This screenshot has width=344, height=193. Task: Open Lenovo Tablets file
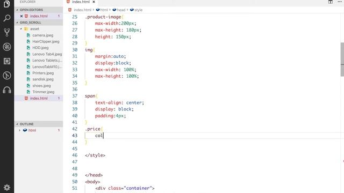pyautogui.click(x=47, y=61)
